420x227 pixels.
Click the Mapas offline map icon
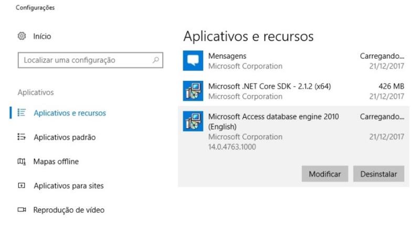pos(22,162)
